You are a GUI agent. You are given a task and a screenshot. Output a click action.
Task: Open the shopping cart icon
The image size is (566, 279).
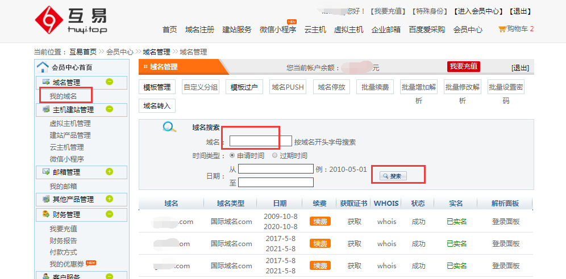[x=502, y=29]
